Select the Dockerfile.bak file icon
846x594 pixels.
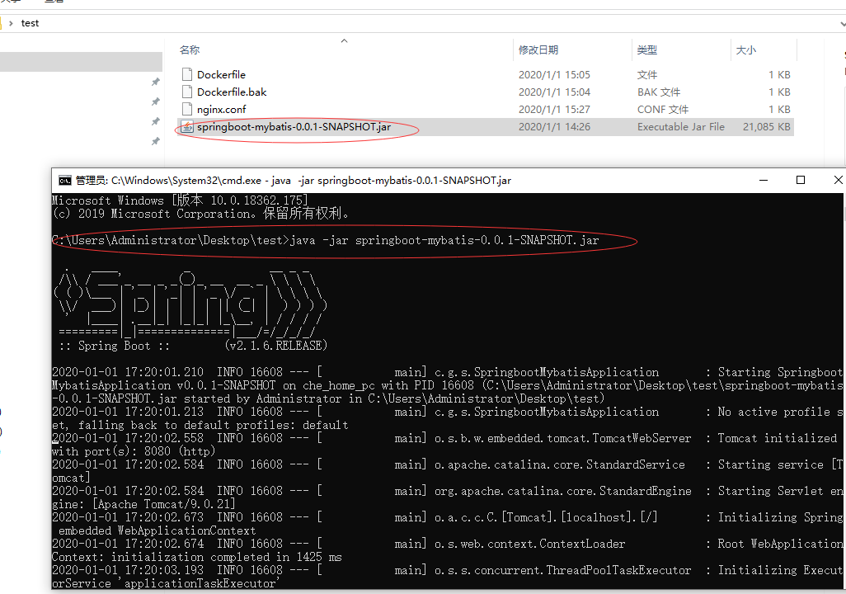(187, 92)
